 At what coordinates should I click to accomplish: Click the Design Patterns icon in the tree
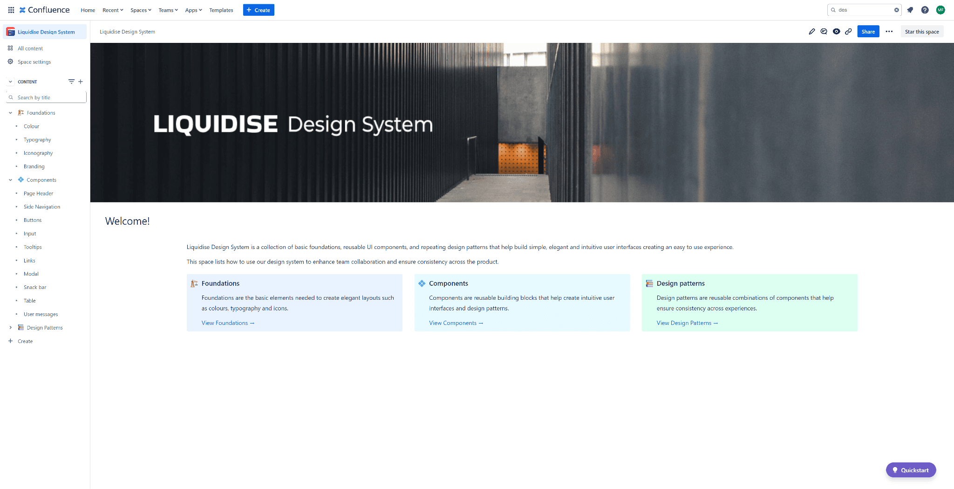[x=21, y=327]
